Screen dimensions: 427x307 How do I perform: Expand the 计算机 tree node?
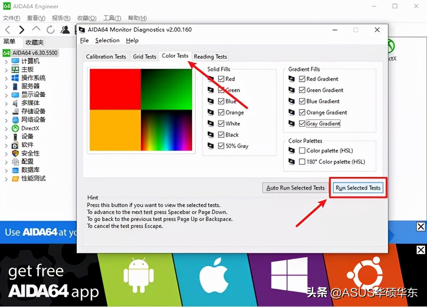click(x=6, y=61)
